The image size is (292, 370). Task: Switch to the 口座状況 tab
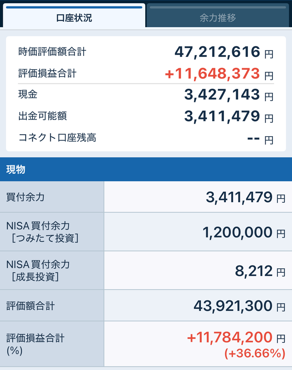click(x=74, y=18)
